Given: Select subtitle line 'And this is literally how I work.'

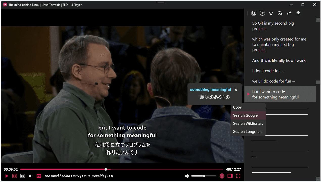Looking at the screenshot, I should click(x=279, y=60).
